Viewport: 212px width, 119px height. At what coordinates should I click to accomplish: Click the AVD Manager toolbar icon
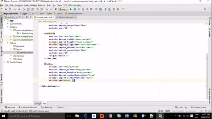[110, 9]
